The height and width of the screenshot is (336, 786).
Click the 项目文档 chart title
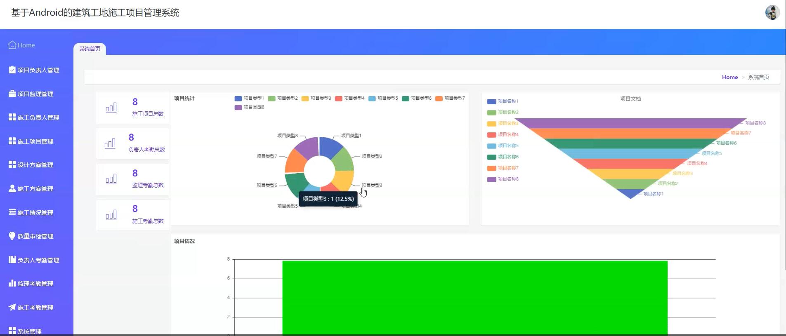pyautogui.click(x=630, y=99)
